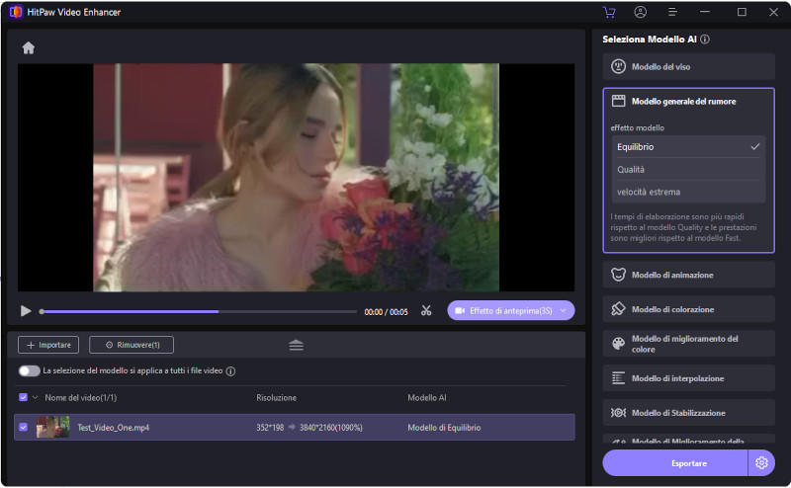
Task: Click the Modello AI column header
Action: 427,398
